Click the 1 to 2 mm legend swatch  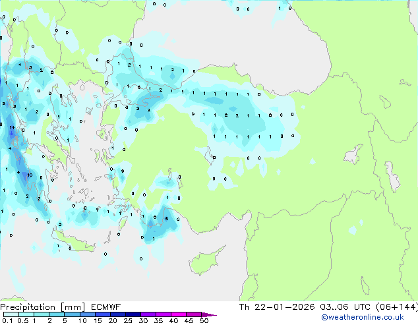(42, 314)
